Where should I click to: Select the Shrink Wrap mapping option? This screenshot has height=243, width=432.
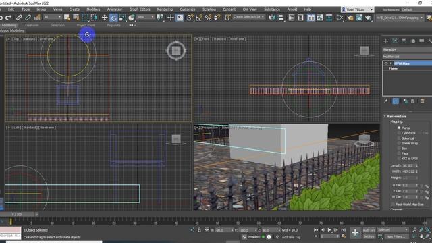coord(399,143)
